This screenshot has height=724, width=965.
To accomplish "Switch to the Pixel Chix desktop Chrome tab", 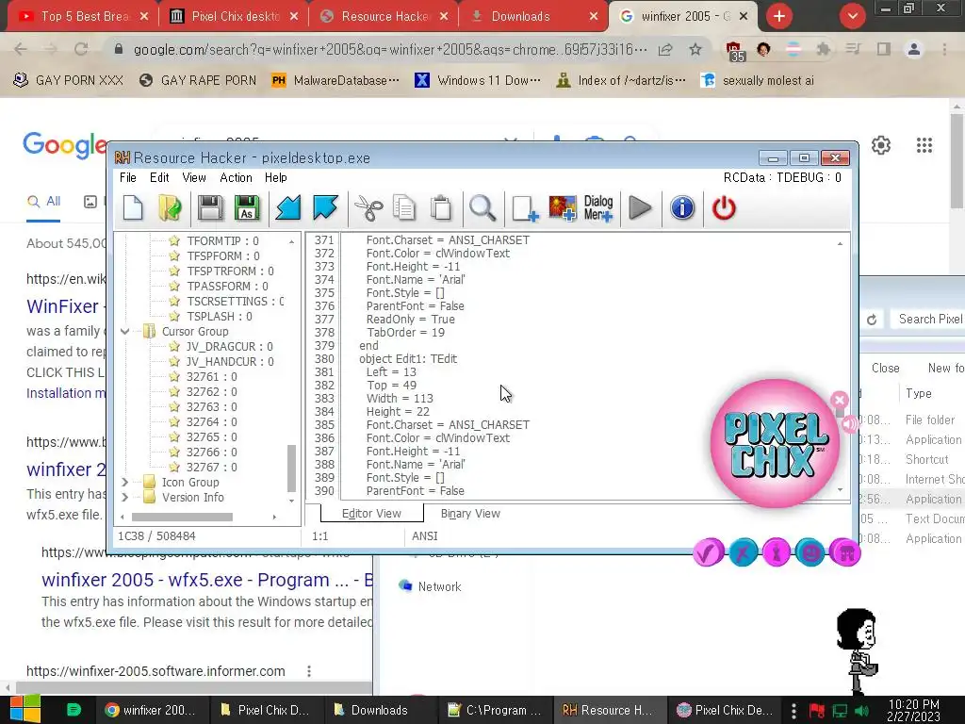I will (x=236, y=16).
